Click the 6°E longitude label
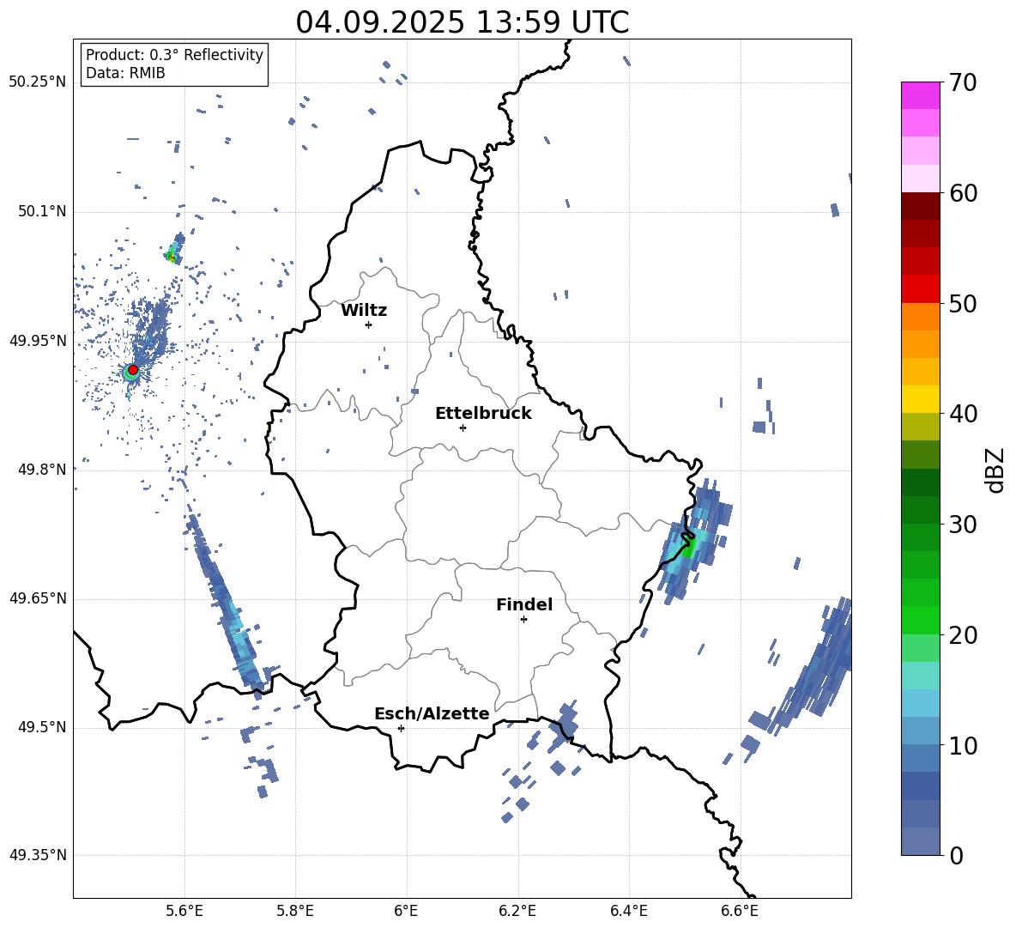The width and height of the screenshot is (1016, 928). coord(406,911)
